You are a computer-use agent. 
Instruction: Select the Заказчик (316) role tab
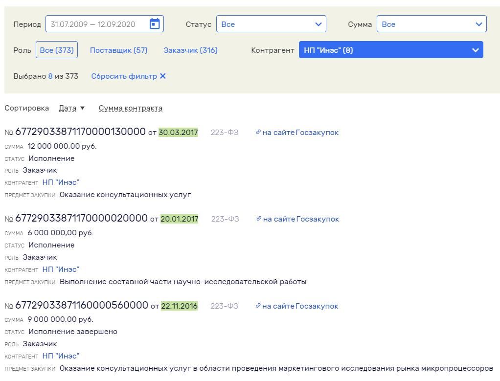pyautogui.click(x=190, y=50)
